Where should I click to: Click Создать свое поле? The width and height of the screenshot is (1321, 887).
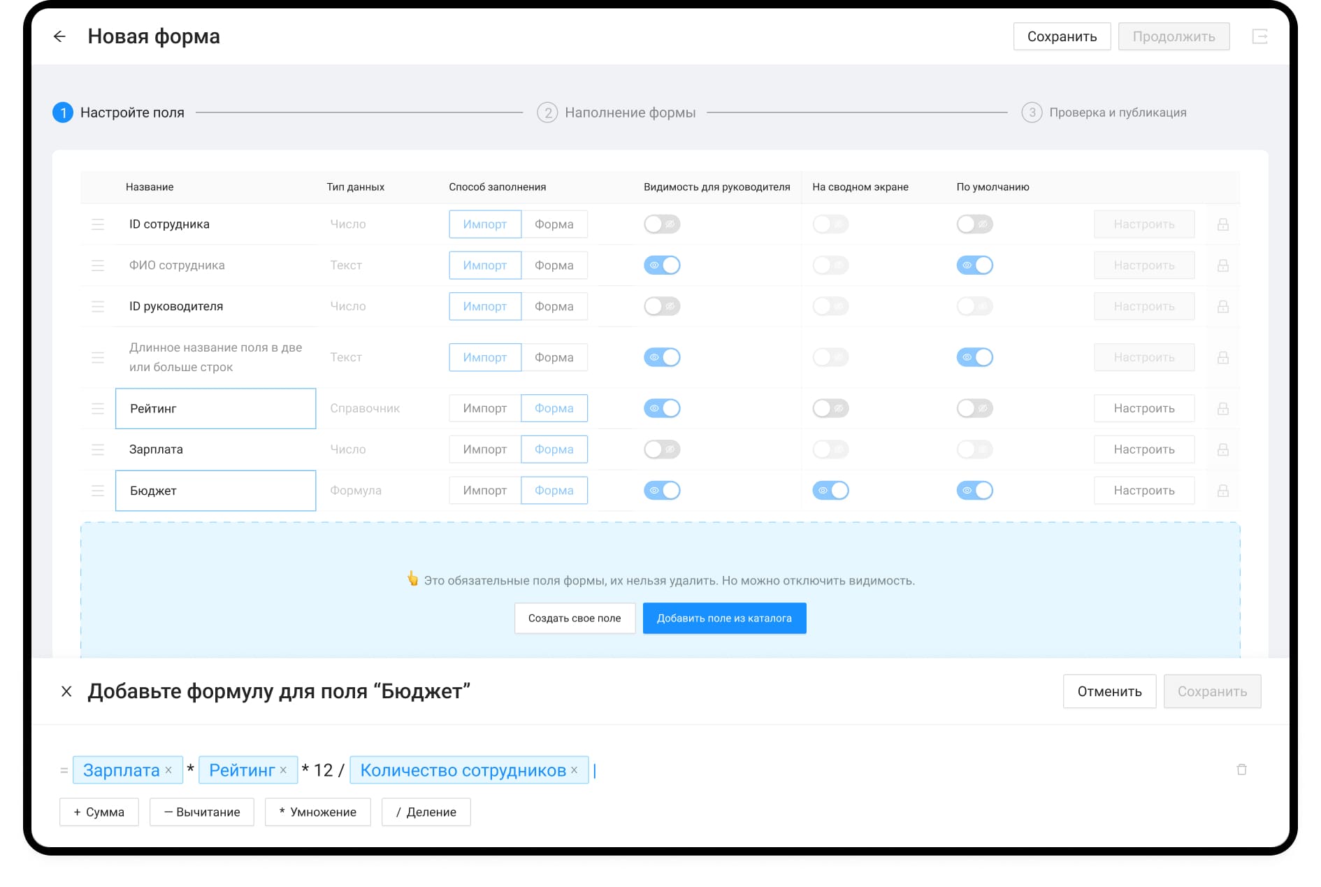(575, 619)
